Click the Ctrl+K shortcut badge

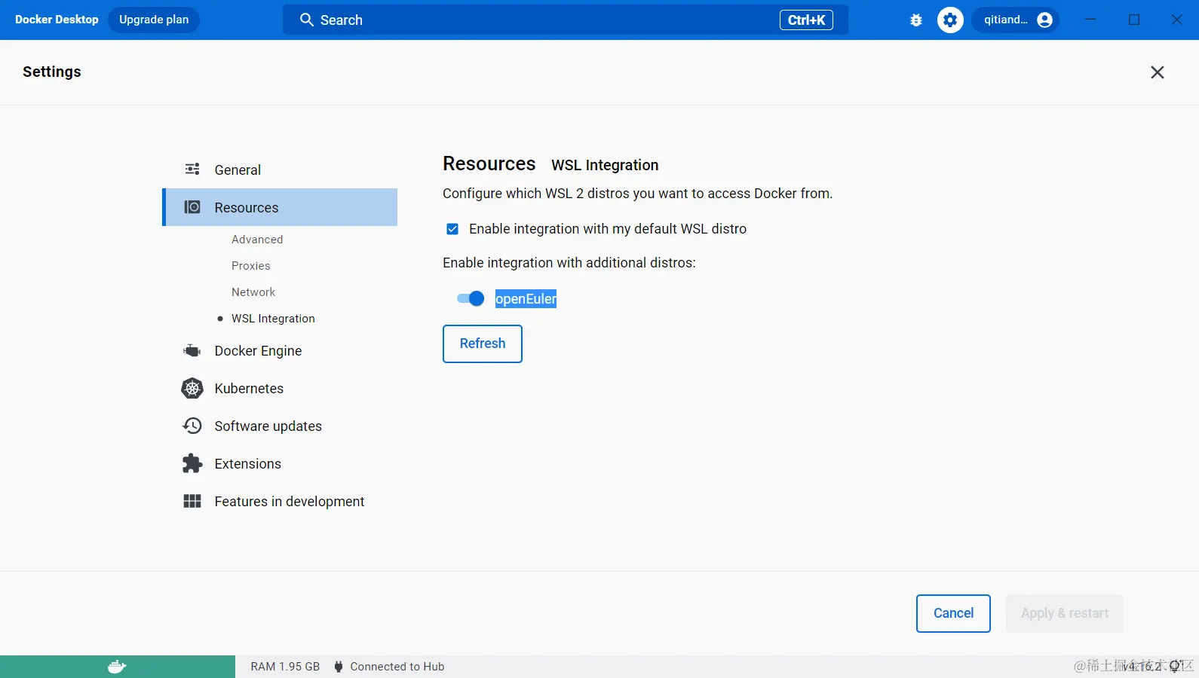[x=806, y=20]
